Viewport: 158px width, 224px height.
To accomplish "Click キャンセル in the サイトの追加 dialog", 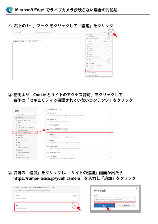I will 126,206.
